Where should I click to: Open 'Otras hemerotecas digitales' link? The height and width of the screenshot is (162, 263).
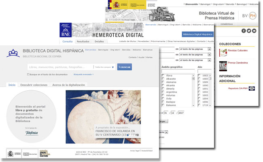181,41
